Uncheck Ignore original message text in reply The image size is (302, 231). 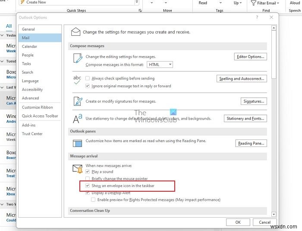(88, 86)
